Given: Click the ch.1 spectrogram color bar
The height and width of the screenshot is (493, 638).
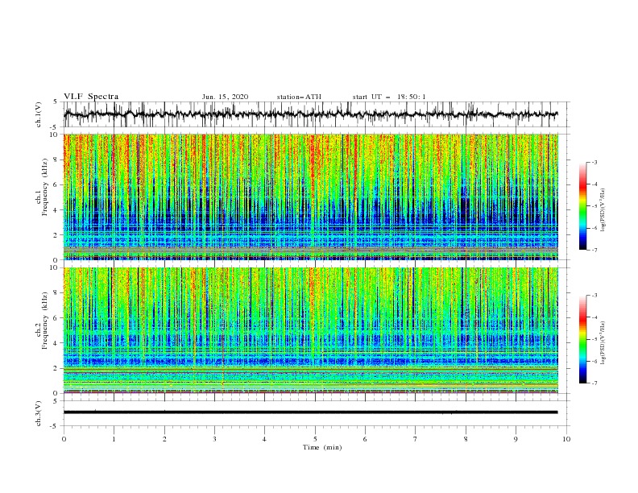Looking at the screenshot, I should click(x=583, y=206).
